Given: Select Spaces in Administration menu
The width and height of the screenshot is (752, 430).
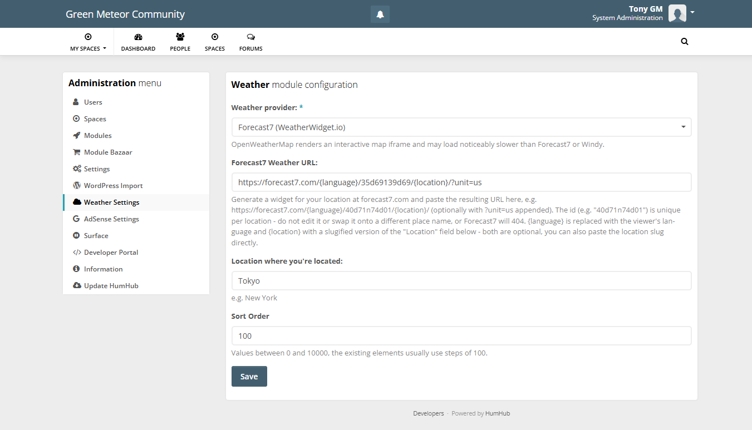Looking at the screenshot, I should click(x=136, y=118).
